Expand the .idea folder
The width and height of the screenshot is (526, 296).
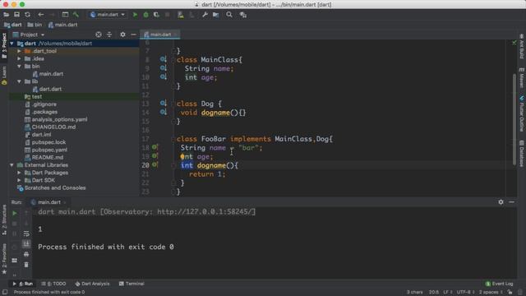pos(19,58)
